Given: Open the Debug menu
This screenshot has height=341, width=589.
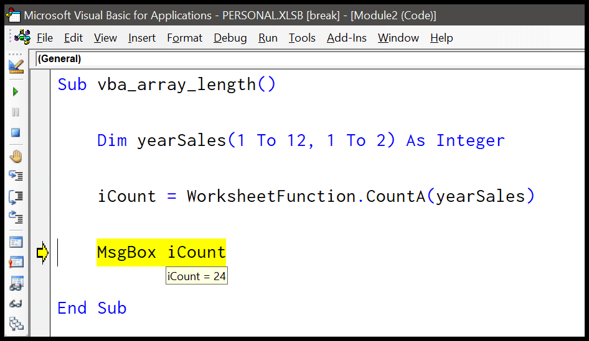Looking at the screenshot, I should [x=230, y=38].
